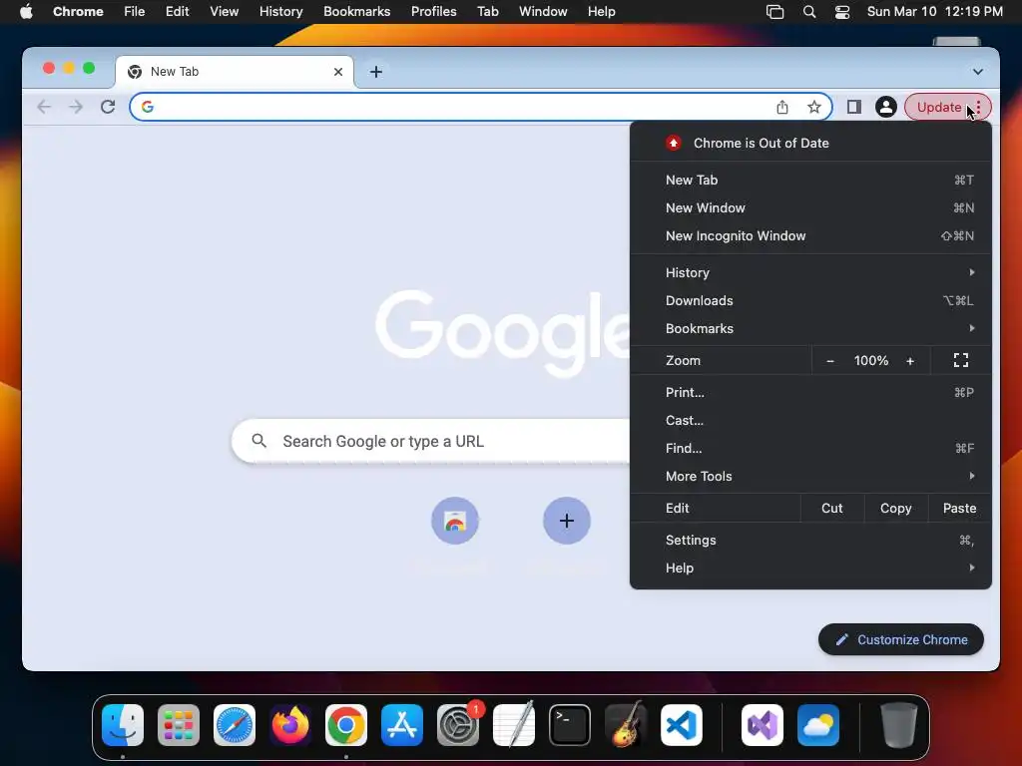Open the Trash in the Dock
Viewport: 1022px width, 766px height.
(899, 725)
